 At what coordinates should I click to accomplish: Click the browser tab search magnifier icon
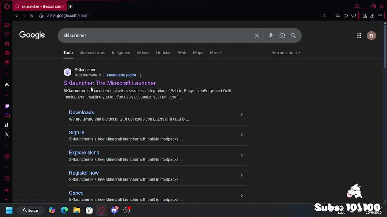tap(357, 6)
